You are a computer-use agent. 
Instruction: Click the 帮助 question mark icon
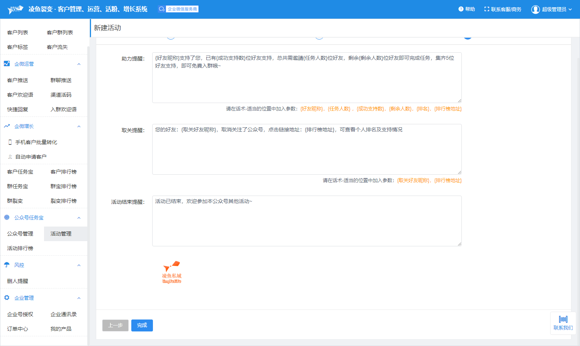(x=461, y=9)
